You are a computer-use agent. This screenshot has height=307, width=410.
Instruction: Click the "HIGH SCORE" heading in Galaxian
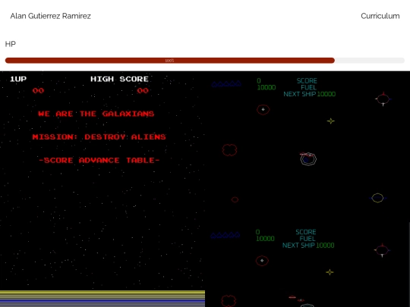119,79
